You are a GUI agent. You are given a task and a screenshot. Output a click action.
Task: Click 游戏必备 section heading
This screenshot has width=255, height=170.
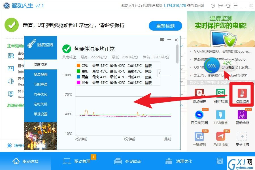click(x=16, y=105)
